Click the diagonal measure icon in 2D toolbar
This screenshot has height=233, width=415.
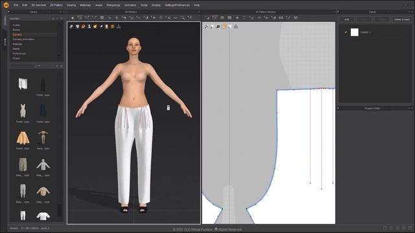pyautogui.click(x=288, y=17)
